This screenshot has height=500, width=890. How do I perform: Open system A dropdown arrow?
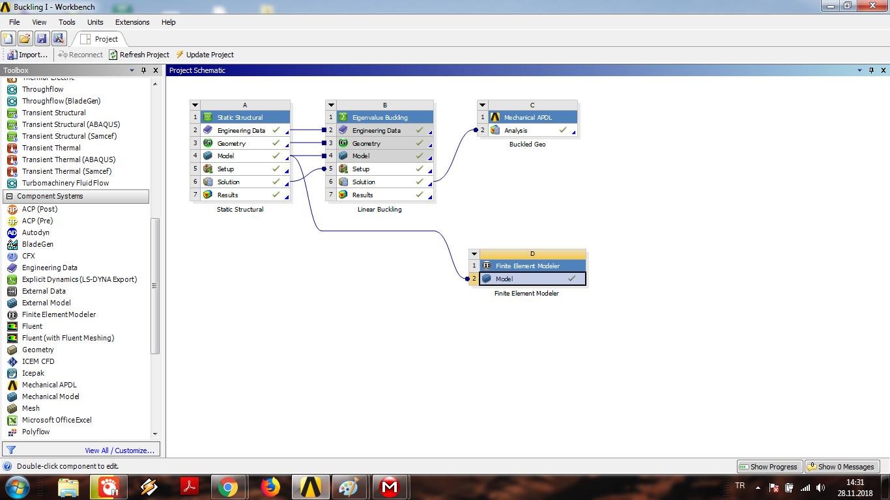point(195,105)
